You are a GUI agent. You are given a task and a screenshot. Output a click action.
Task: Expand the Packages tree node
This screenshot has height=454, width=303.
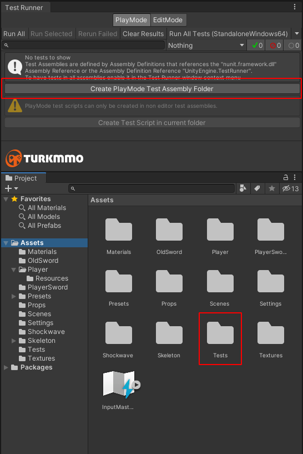pyautogui.click(x=6, y=367)
